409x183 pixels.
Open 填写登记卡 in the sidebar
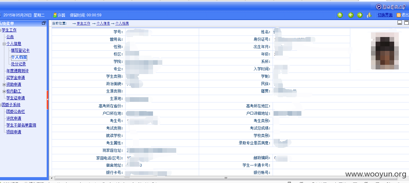tap(20, 51)
